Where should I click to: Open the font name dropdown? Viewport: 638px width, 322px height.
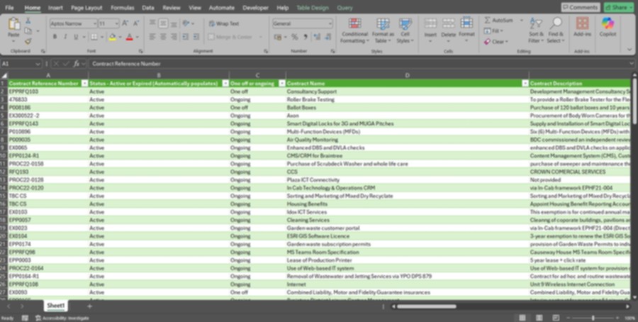94,23
